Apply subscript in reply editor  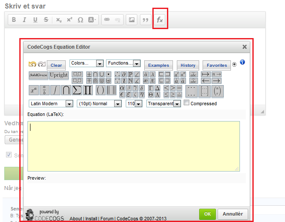click(59, 20)
